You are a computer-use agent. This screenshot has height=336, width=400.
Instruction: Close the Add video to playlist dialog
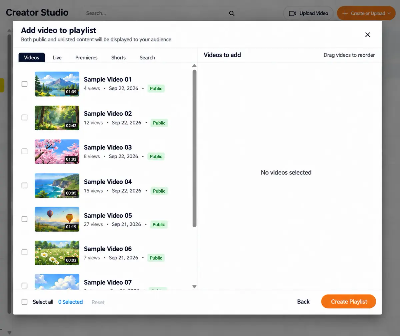point(368,35)
